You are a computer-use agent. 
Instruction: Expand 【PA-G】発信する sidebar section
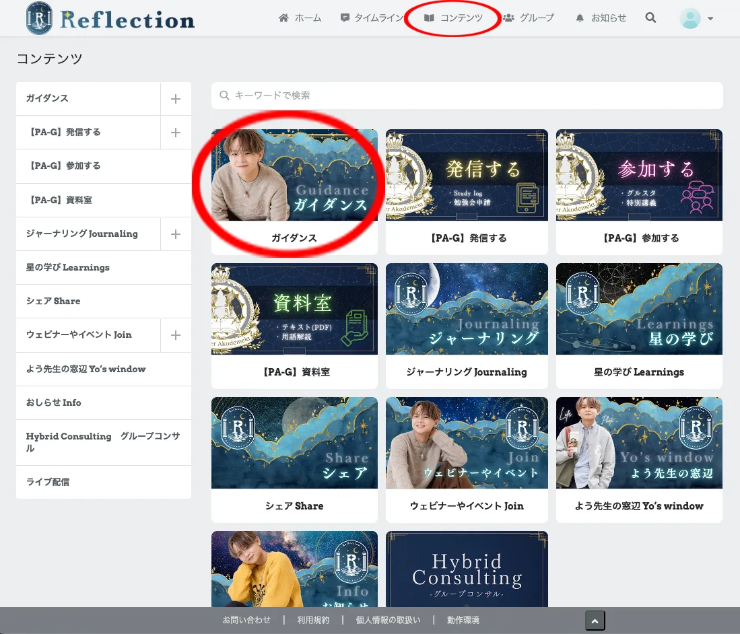(x=176, y=133)
